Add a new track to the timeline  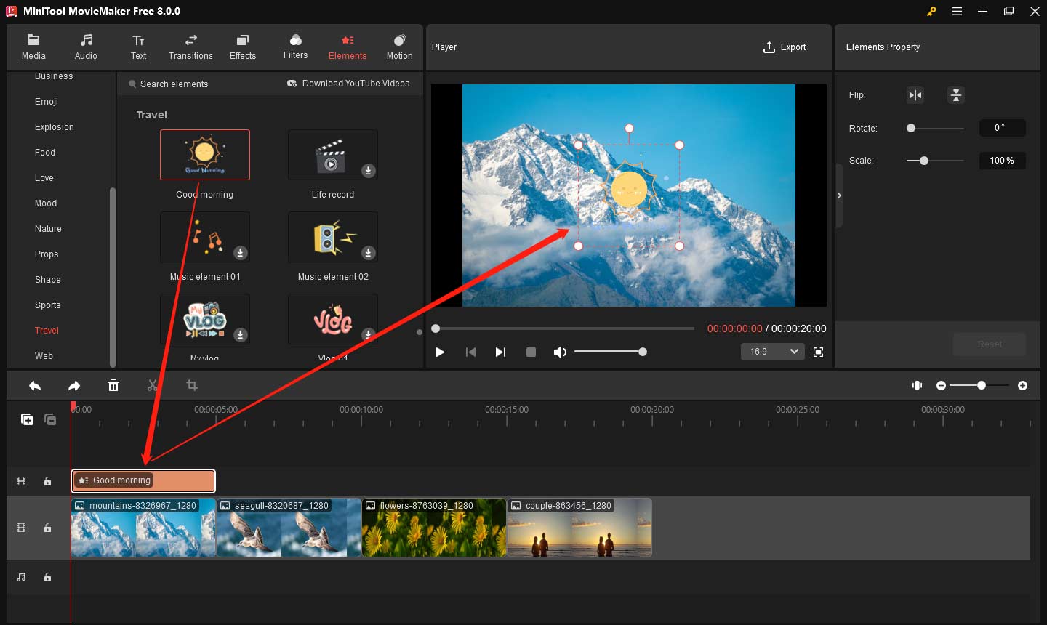pos(27,419)
